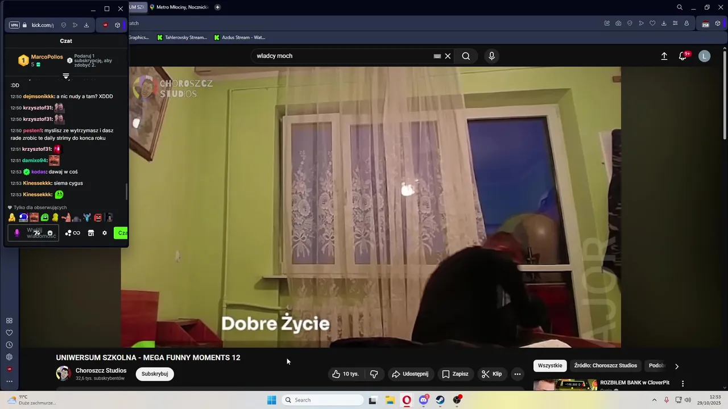728x409 pixels.
Task: Open sidebar three dots more menu
Action: coord(9,381)
